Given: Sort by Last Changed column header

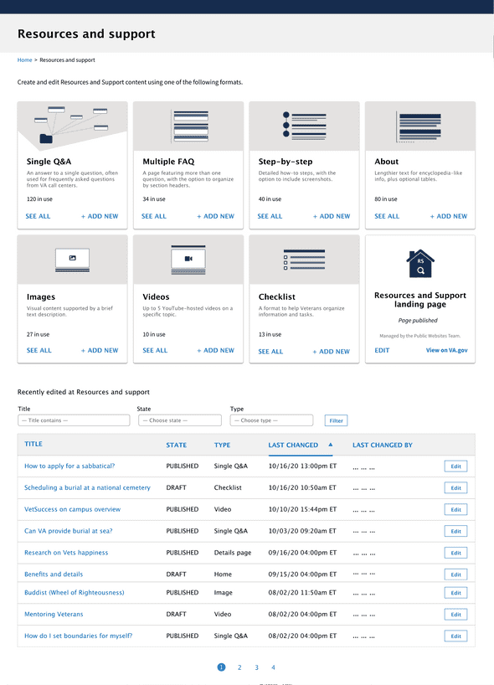Looking at the screenshot, I should tap(293, 445).
